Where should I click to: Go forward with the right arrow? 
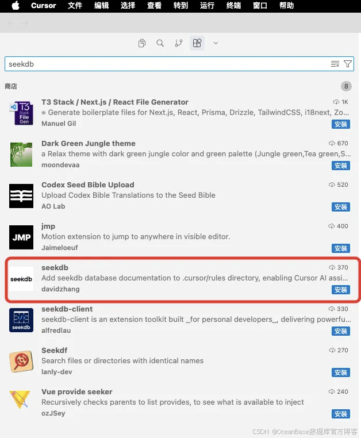pos(24,23)
